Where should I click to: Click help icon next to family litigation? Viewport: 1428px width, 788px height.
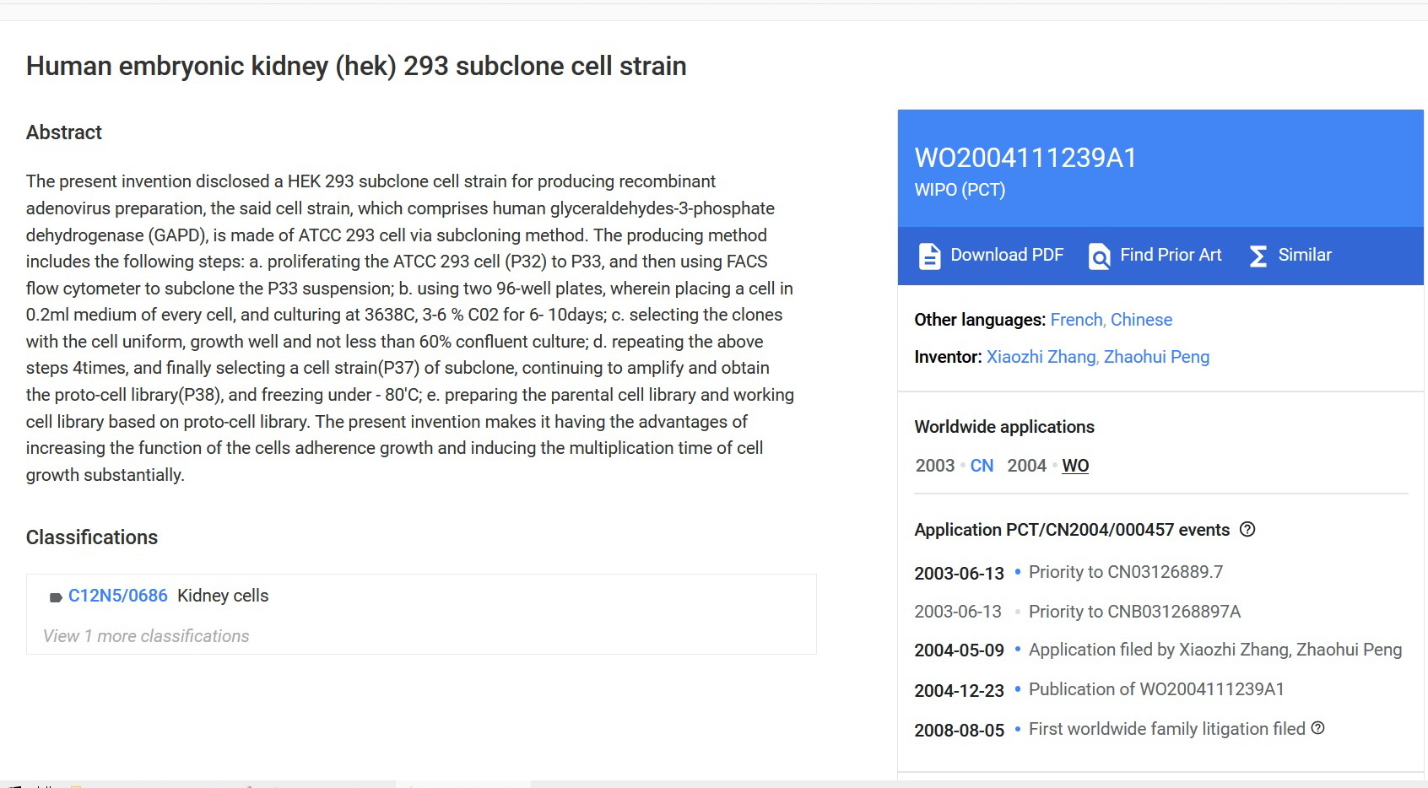(x=1318, y=728)
